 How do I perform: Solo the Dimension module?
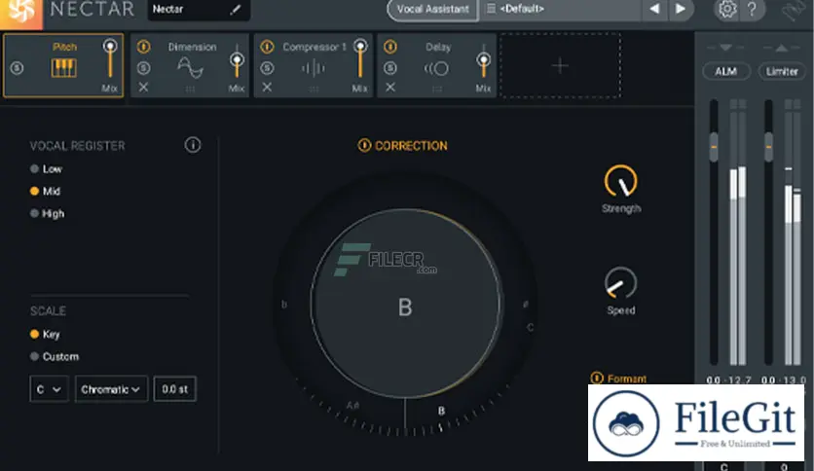(x=144, y=68)
